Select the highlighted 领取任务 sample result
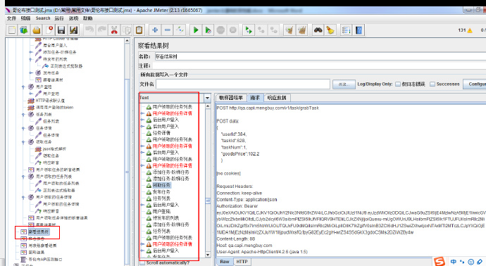The image size is (486, 266). pyautogui.click(x=161, y=185)
